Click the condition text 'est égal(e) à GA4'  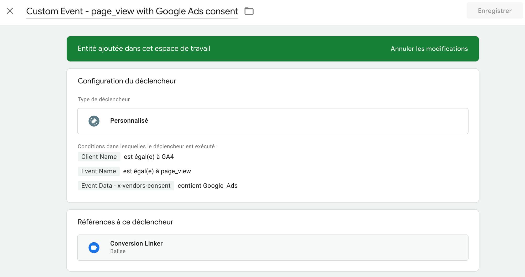click(149, 157)
